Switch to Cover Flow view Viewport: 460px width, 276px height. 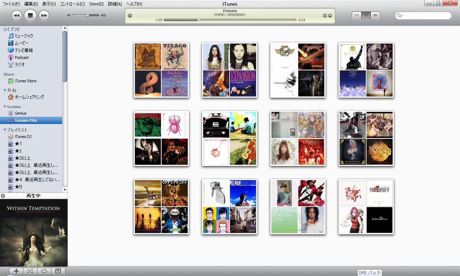coord(375,15)
